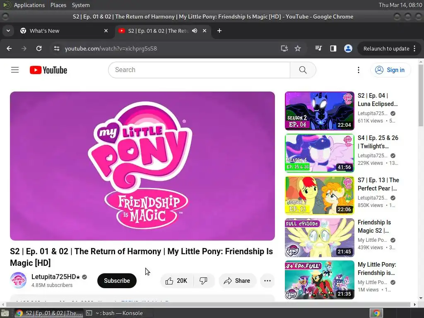
Task: Mute tab via speaker icon
Action: click(195, 31)
